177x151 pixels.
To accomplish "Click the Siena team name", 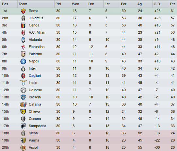I will pos(33,133).
